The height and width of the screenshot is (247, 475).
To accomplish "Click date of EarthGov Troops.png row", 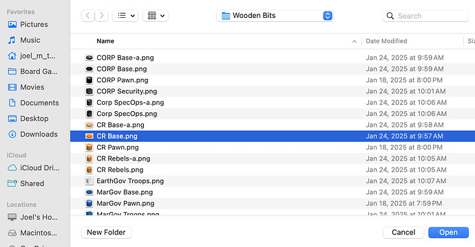I will [406, 181].
